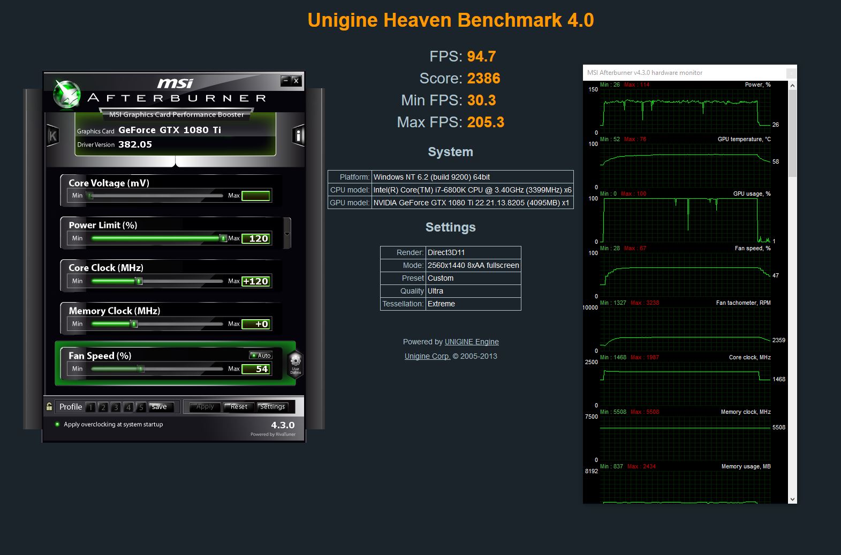The width and height of the screenshot is (841, 555).
Task: Select profile slot 1
Action: click(x=90, y=407)
